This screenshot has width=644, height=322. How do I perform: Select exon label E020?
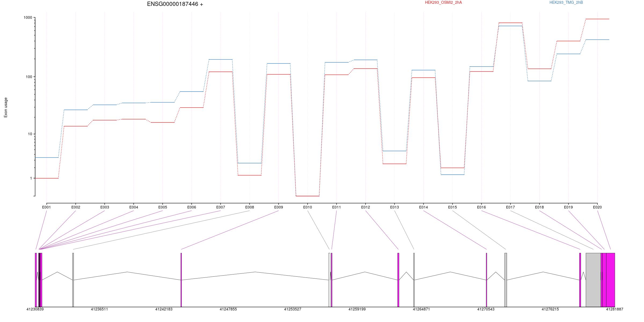597,207
